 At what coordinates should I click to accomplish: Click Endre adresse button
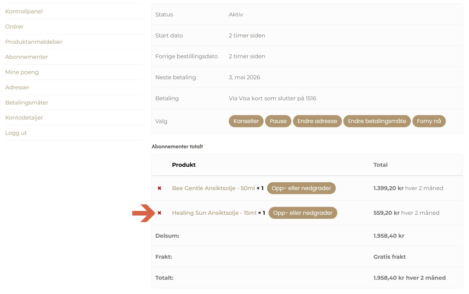pyautogui.click(x=317, y=121)
